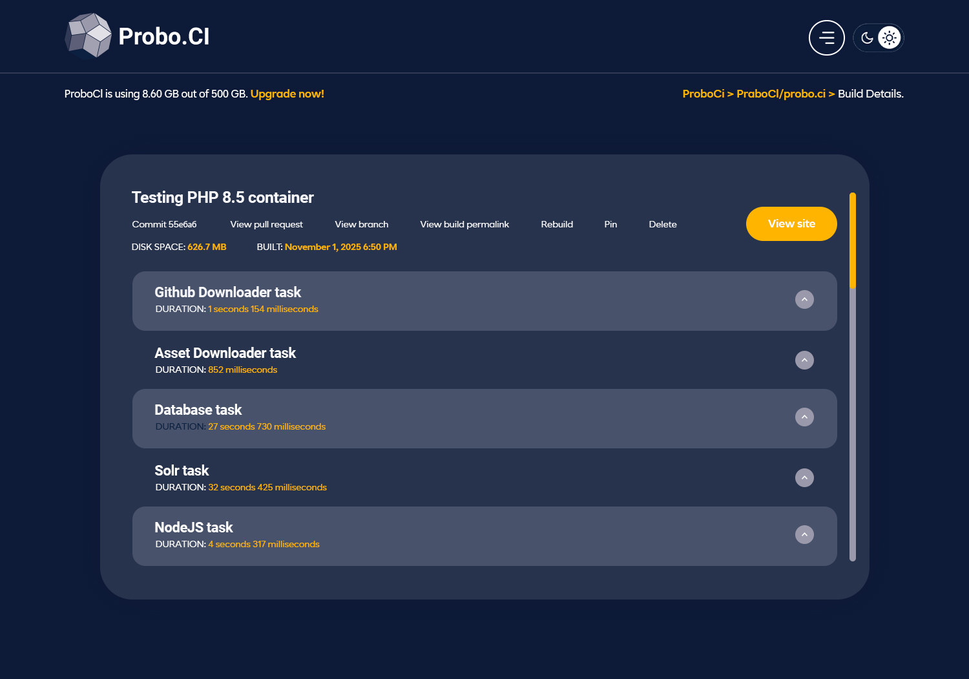Collapse the Solr task
The height and width of the screenshot is (679, 969).
pyautogui.click(x=804, y=478)
